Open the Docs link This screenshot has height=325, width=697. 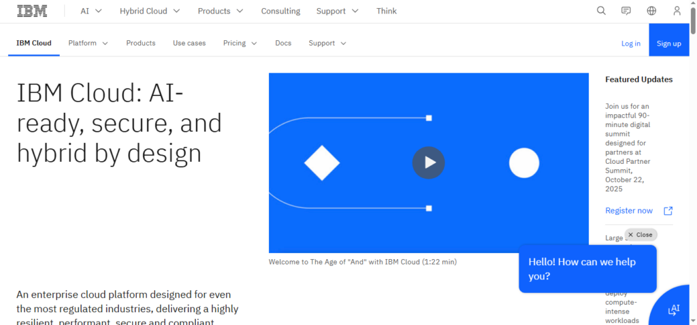pyautogui.click(x=283, y=43)
